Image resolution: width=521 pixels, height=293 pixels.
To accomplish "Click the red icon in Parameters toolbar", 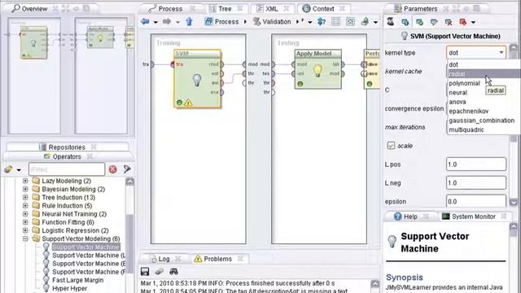I will (x=463, y=22).
